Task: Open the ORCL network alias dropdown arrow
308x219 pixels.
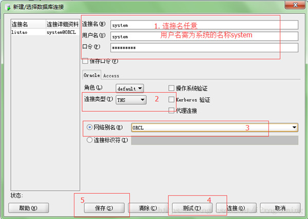Action: pos(294,127)
